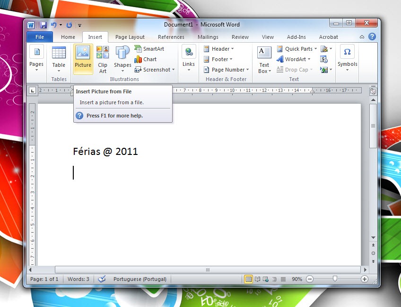Screen dimensions: 401x307
Task: Open the Shapes gallery
Action: [x=122, y=59]
